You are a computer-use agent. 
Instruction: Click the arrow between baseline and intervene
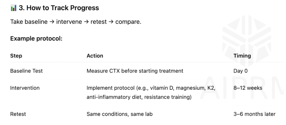tap(52, 22)
